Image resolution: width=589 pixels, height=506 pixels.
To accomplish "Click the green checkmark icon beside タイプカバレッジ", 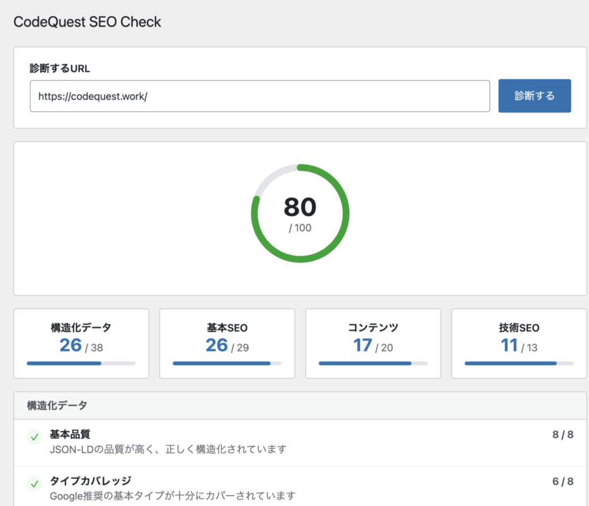I will click(35, 484).
